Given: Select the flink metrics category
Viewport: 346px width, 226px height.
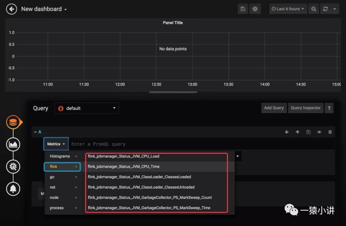Looking at the screenshot, I should (x=62, y=167).
